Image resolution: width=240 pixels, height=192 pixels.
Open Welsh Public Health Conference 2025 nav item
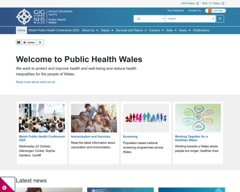[x=54, y=30]
